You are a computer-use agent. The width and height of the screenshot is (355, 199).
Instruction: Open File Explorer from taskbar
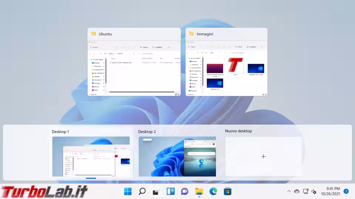[x=199, y=191]
